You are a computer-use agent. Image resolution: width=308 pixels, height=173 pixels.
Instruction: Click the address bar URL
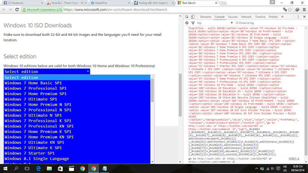pyautogui.click(x=115, y=10)
